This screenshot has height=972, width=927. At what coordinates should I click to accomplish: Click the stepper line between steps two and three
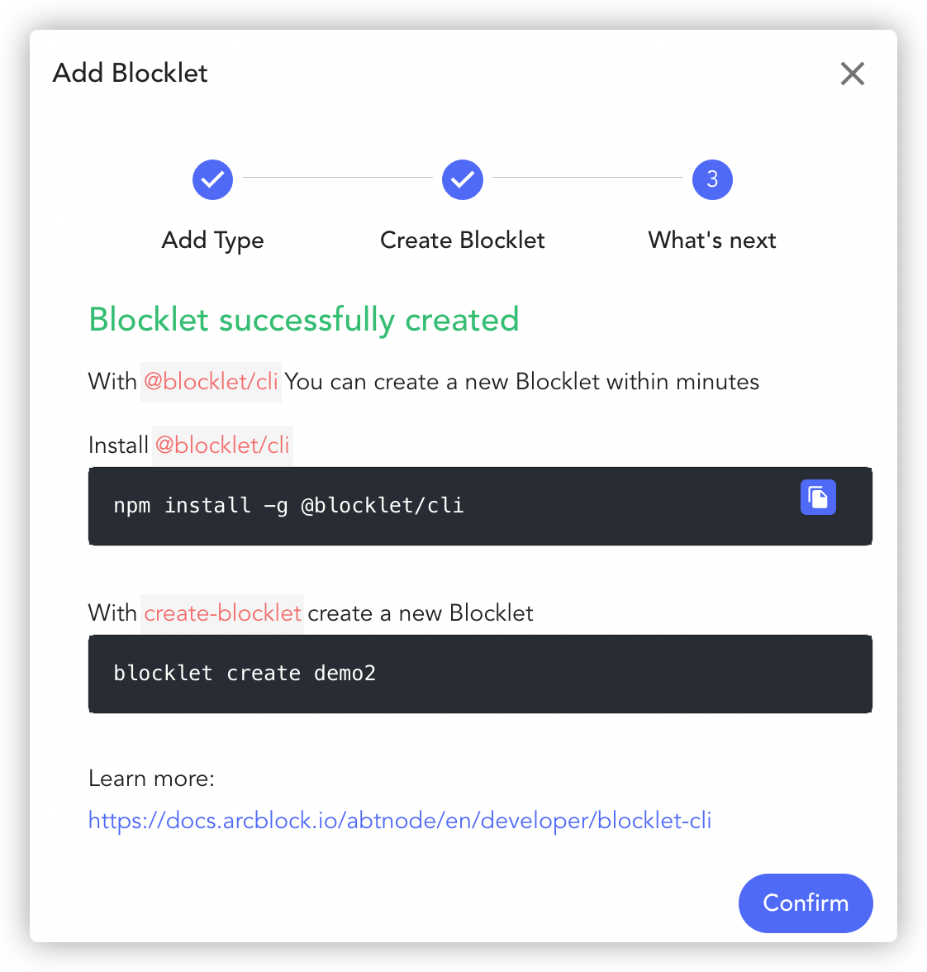[x=587, y=177]
